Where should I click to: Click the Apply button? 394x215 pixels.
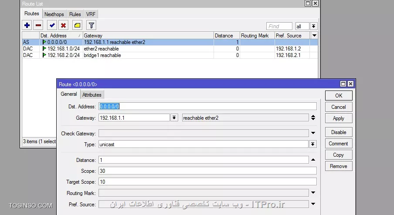[339, 118]
